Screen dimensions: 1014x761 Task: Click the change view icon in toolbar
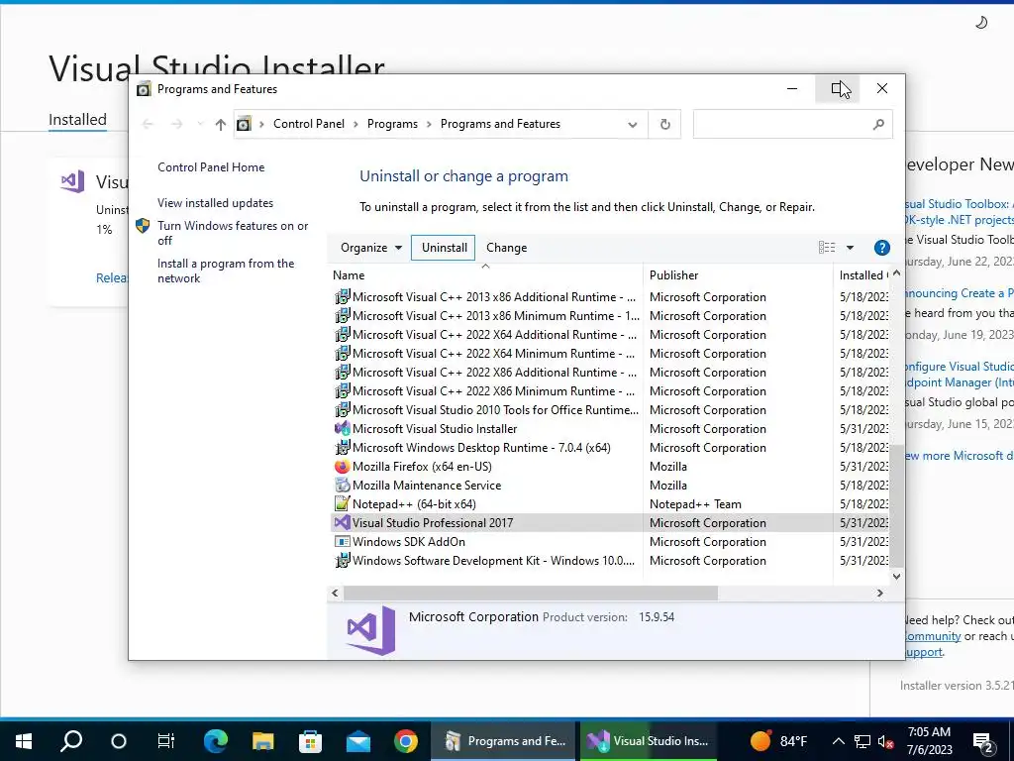(827, 247)
